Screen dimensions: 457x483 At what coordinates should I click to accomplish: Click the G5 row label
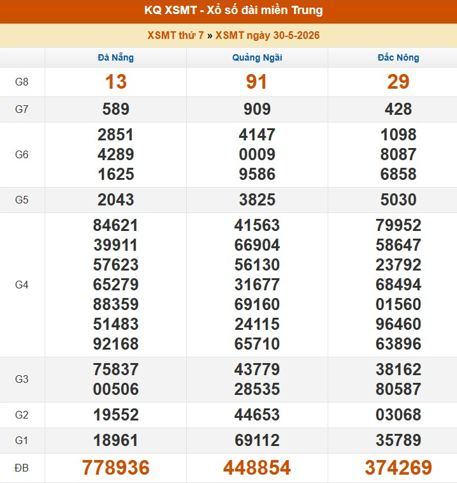[x=22, y=200]
